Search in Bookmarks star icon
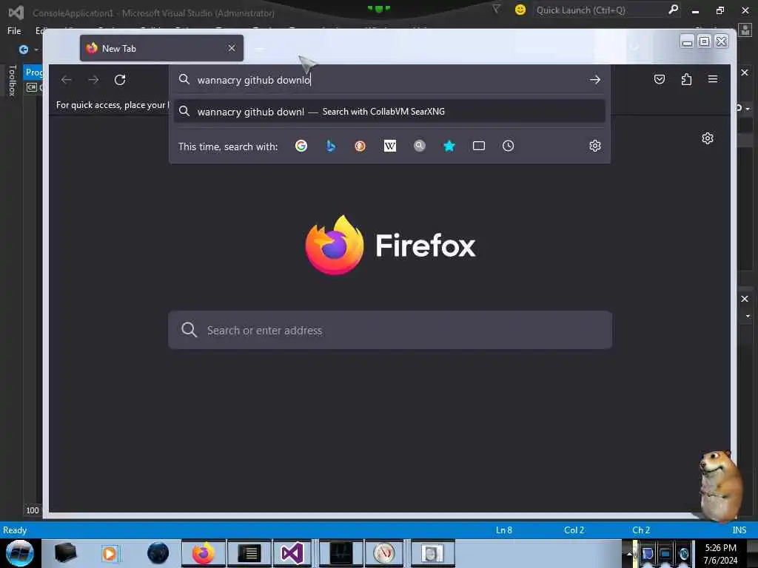 tap(449, 146)
